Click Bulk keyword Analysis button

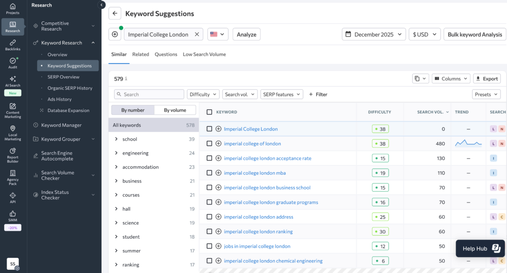475,35
